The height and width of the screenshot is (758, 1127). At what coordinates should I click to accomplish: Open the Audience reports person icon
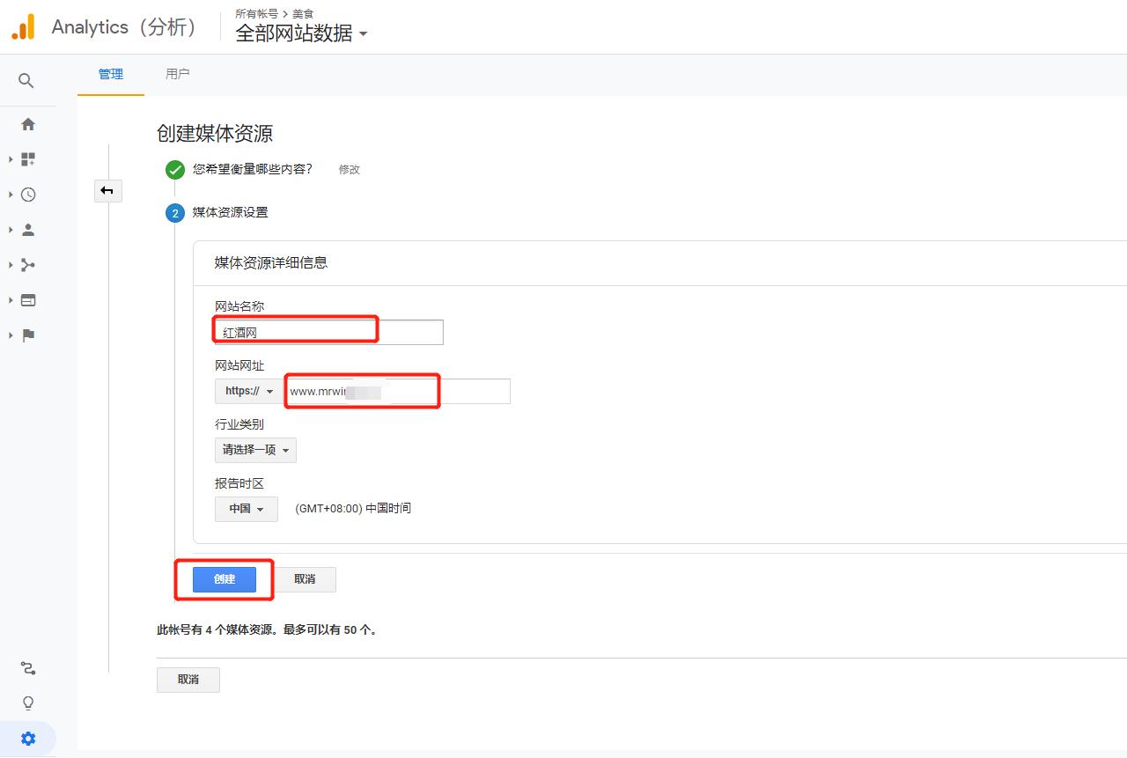27,229
